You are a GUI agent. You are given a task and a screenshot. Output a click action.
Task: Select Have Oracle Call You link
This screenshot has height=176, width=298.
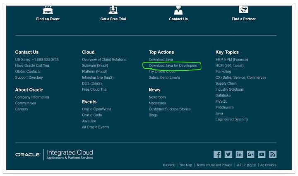32,65
